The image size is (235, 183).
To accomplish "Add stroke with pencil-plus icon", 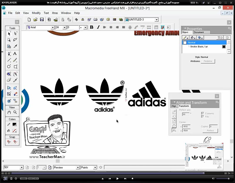I will (186, 38).
